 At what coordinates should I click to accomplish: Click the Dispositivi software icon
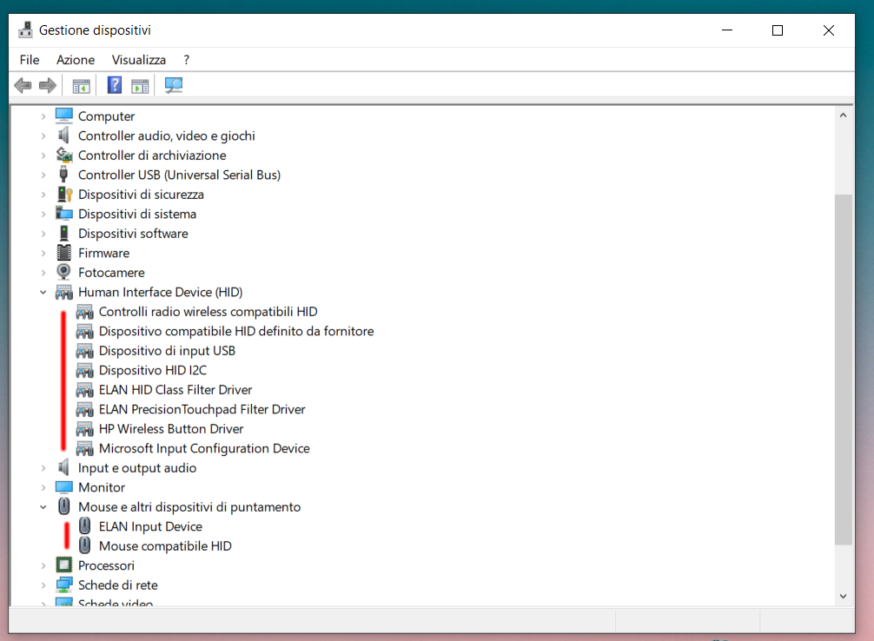pos(64,233)
